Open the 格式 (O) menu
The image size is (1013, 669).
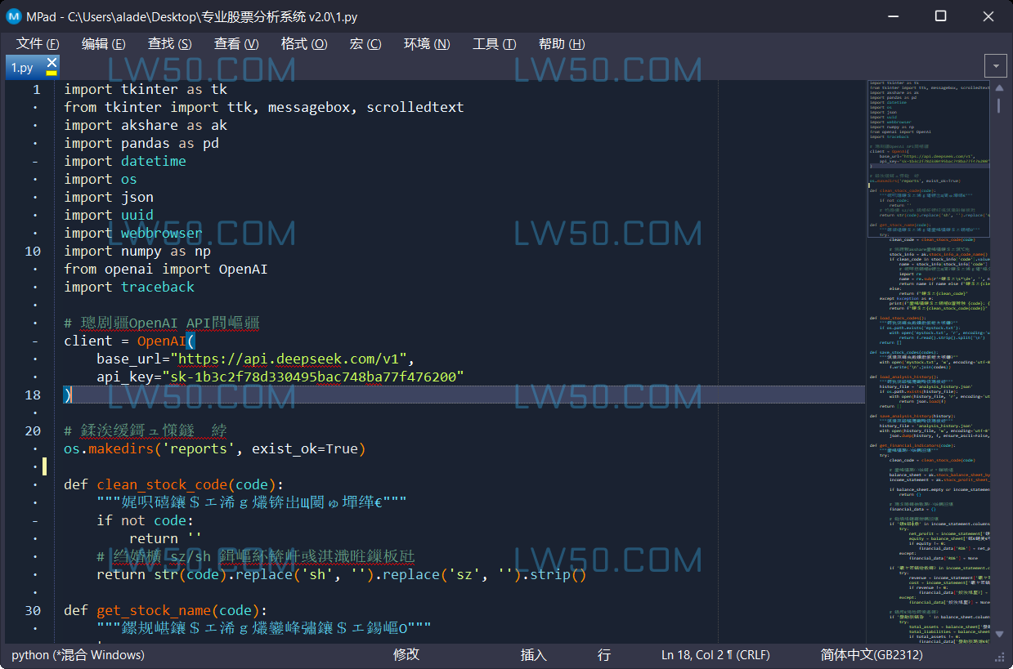tap(303, 44)
